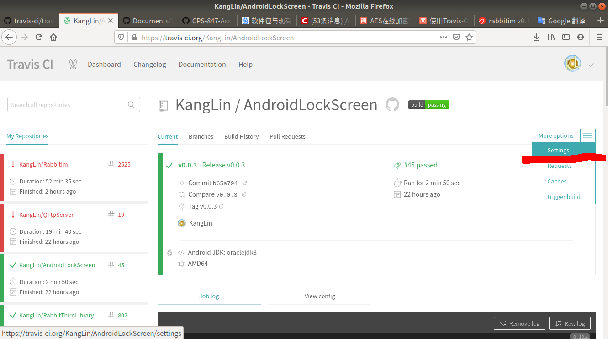Open commit b65a794 external link icon
Image resolution: width=608 pixels, height=339 pixels.
point(244,183)
